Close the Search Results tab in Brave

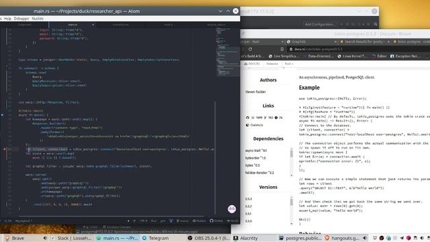click(x=388, y=42)
